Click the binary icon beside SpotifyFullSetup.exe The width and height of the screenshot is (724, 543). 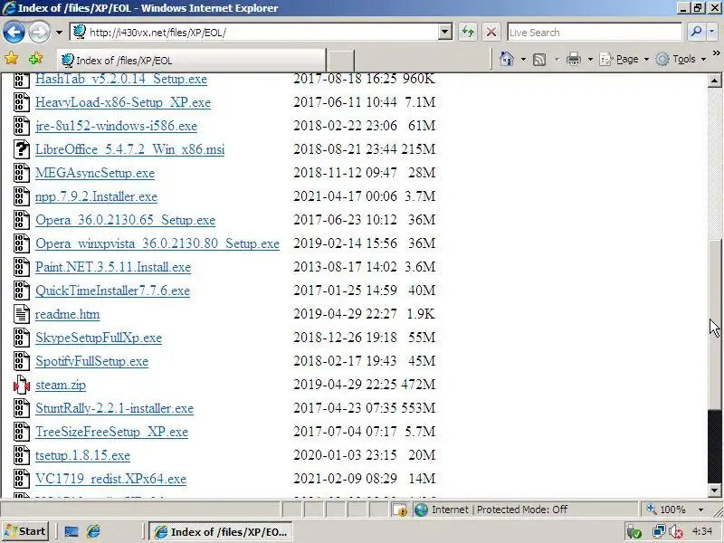coord(21,361)
